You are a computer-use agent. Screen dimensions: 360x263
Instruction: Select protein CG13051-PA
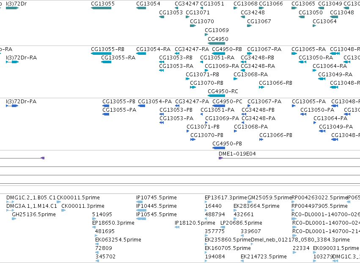tap(218, 110)
